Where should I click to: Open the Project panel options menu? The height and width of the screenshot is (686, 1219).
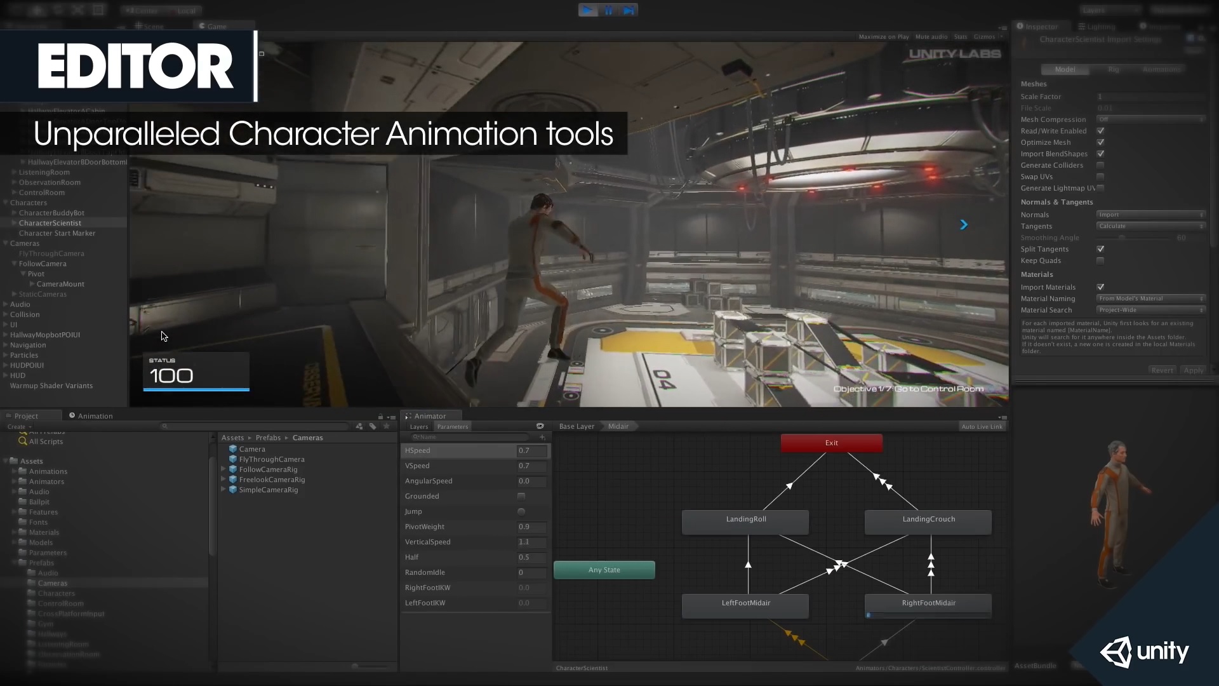[x=392, y=417]
